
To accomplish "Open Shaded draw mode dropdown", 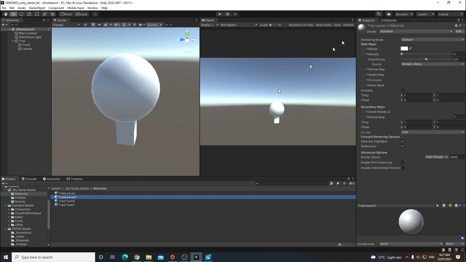I will 66,25.
